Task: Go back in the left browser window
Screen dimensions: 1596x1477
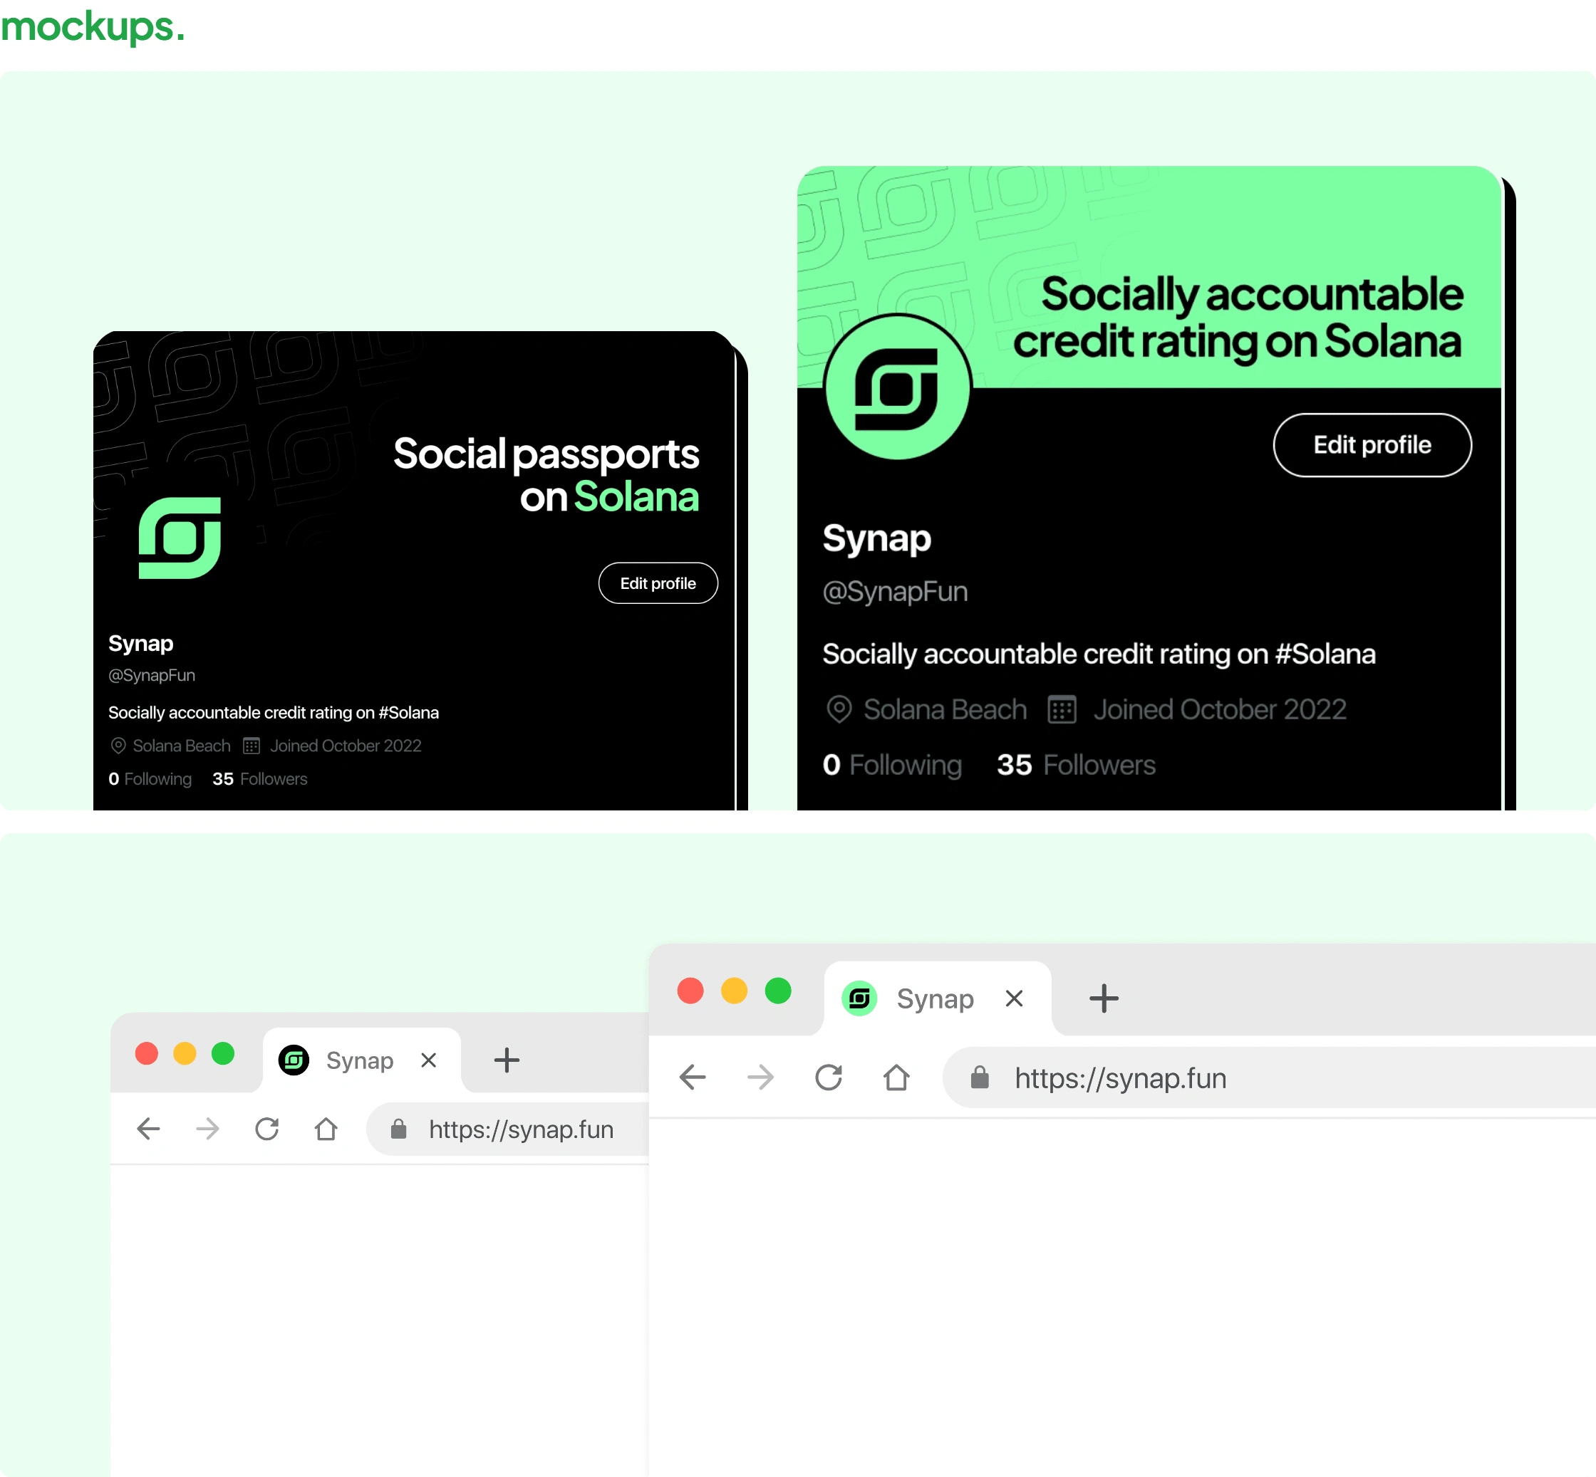Action: coord(149,1129)
